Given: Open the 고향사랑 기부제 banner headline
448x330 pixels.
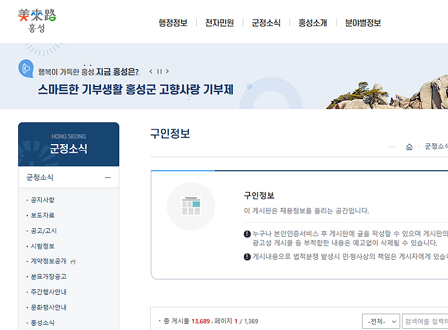Looking at the screenshot, I should (136, 90).
